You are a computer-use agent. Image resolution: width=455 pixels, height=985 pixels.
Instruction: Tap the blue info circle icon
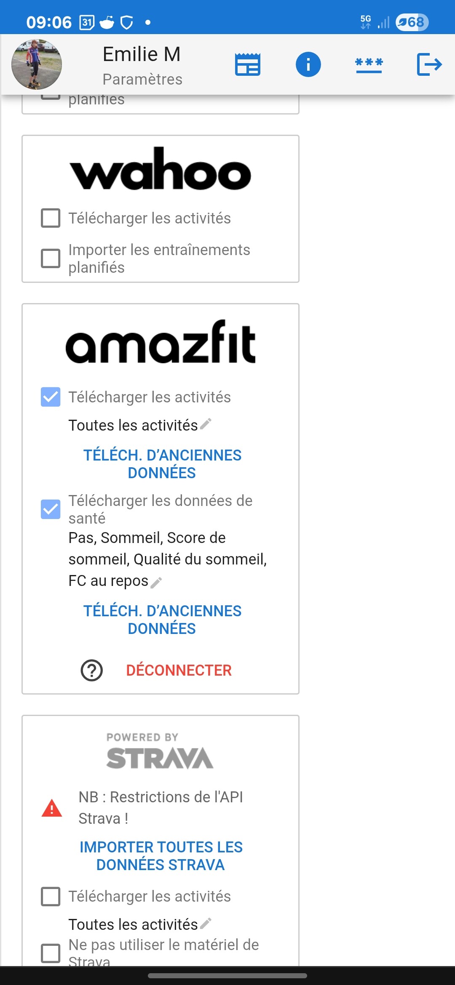tap(308, 64)
